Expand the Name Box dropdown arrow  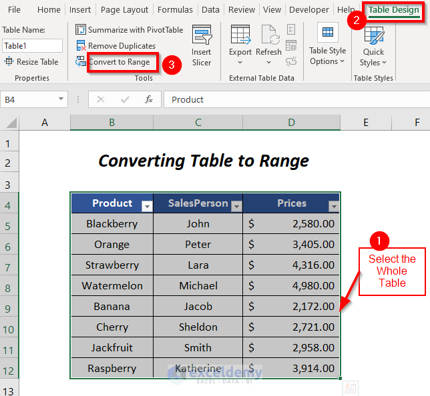click(x=61, y=99)
